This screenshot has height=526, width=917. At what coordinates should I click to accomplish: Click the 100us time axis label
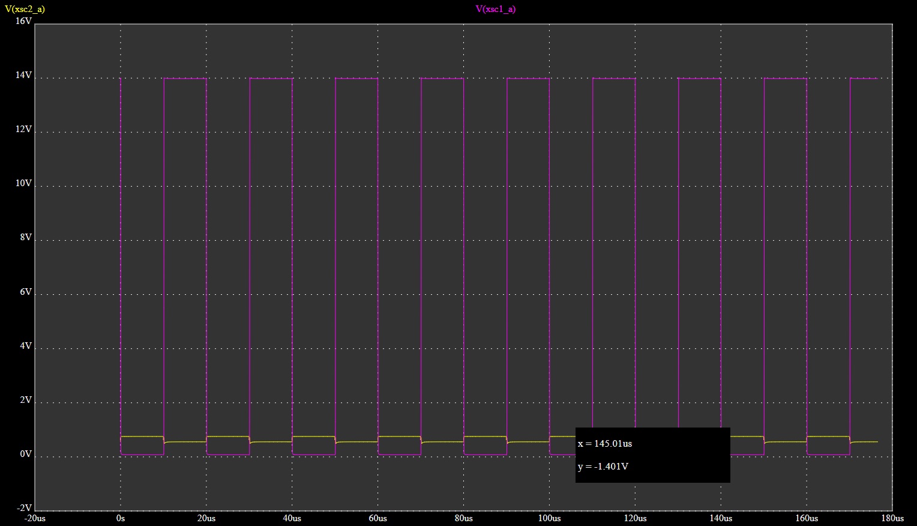click(x=550, y=518)
